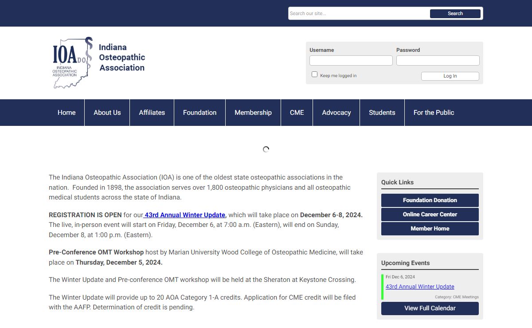Click the Quick Links heading
Screen dimensions: 532x328
[398, 182]
